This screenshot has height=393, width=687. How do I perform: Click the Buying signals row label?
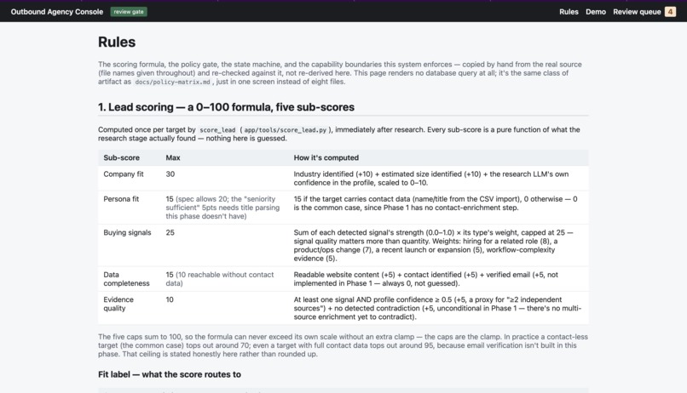click(127, 232)
